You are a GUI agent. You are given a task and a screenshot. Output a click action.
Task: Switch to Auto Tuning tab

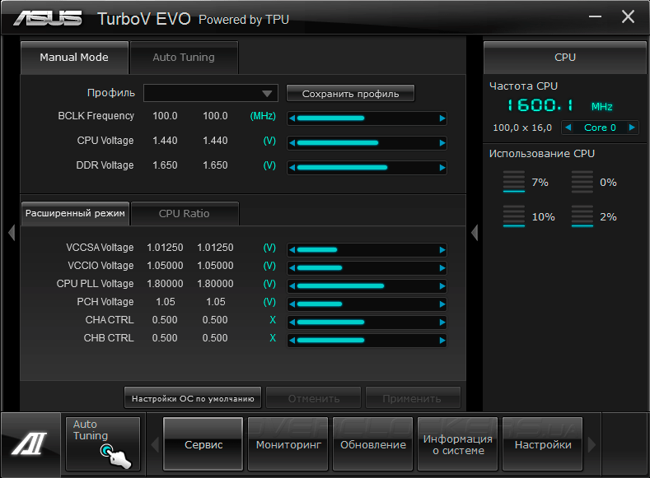point(184,58)
